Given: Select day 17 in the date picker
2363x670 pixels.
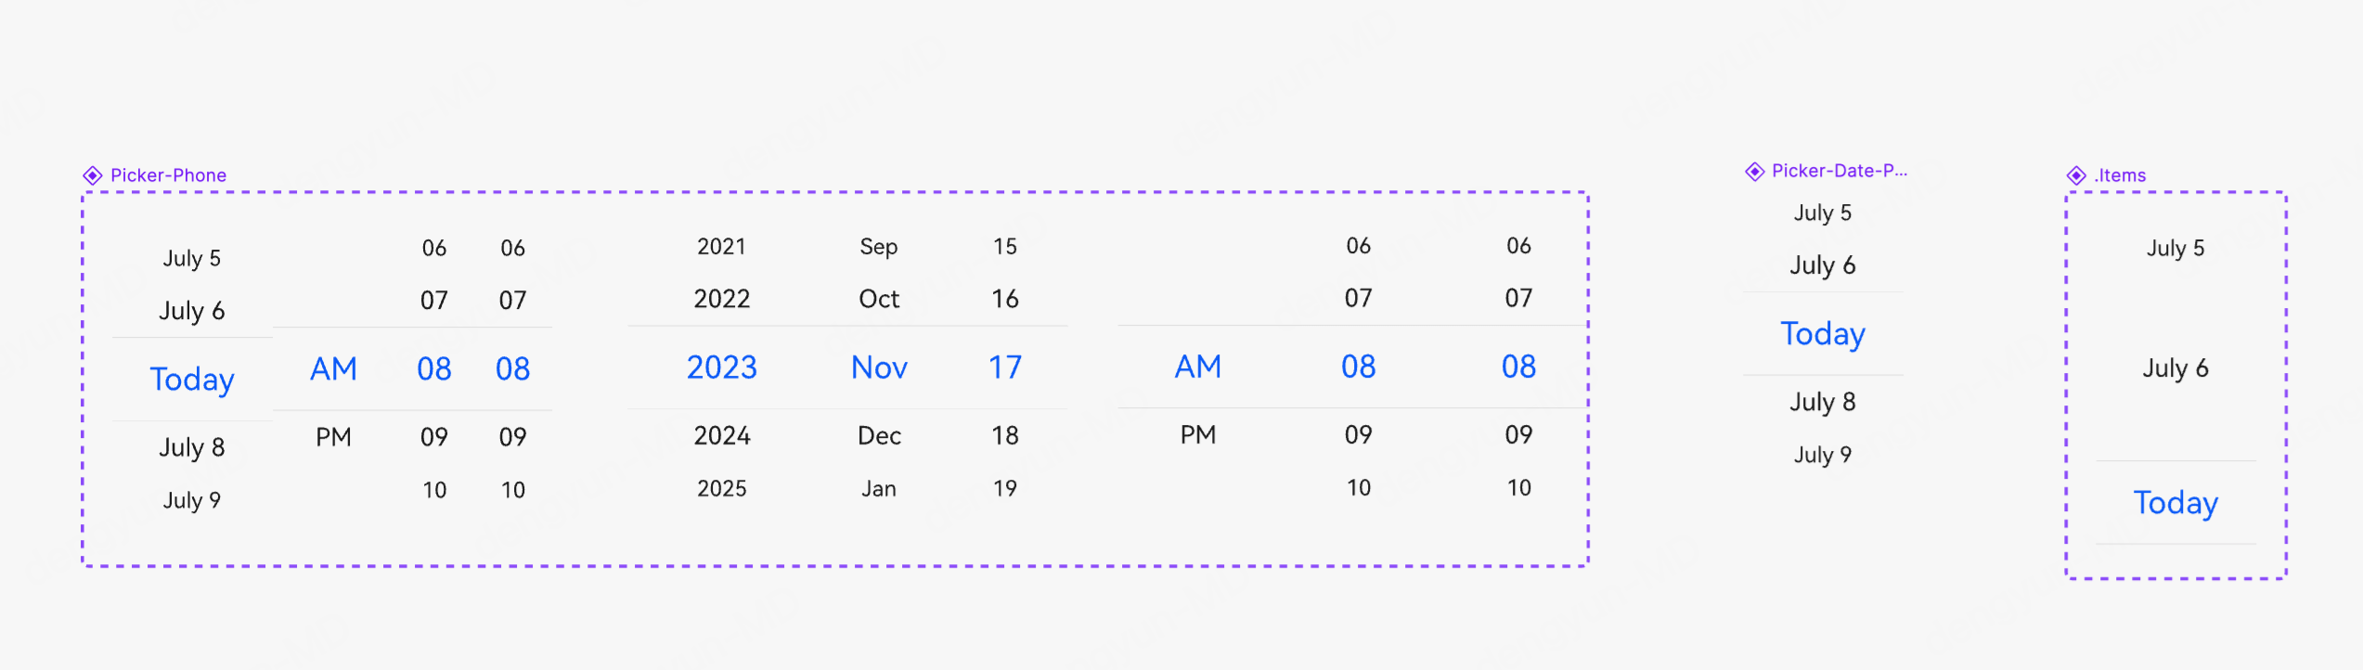Looking at the screenshot, I should click(1005, 367).
